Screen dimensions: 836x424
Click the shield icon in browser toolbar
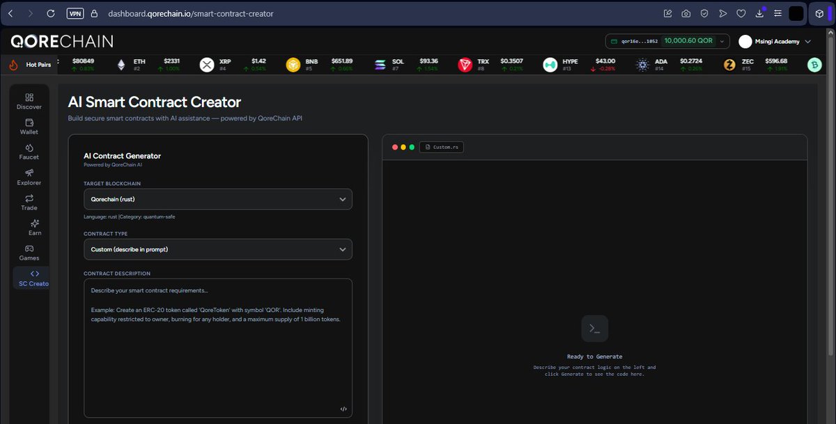coord(704,13)
